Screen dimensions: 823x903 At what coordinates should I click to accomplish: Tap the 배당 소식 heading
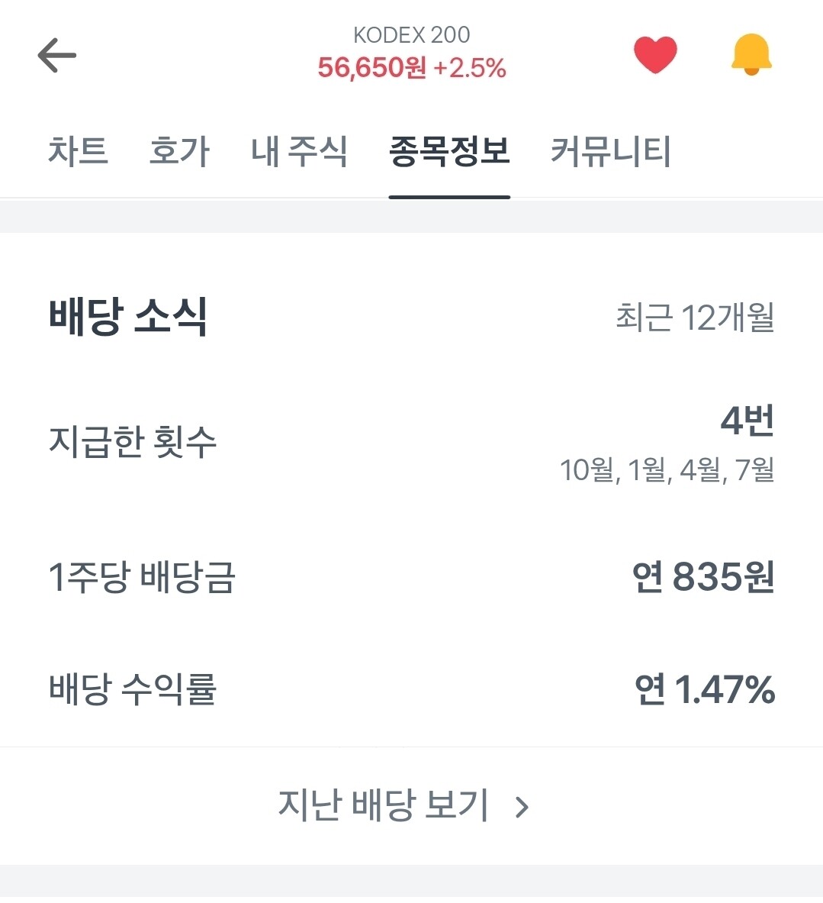(128, 316)
